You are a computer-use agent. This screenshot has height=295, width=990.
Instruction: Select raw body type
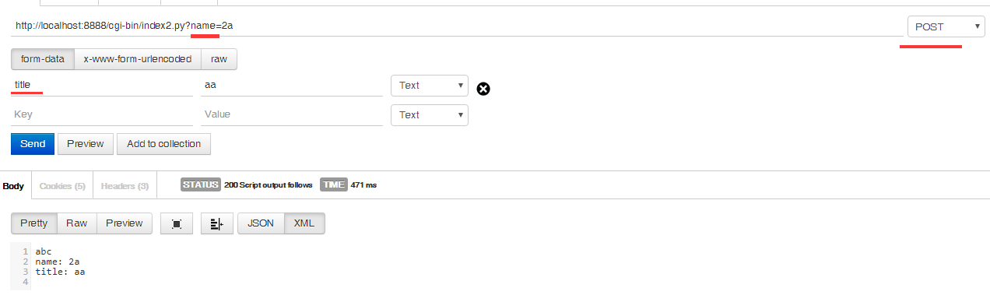tap(219, 58)
